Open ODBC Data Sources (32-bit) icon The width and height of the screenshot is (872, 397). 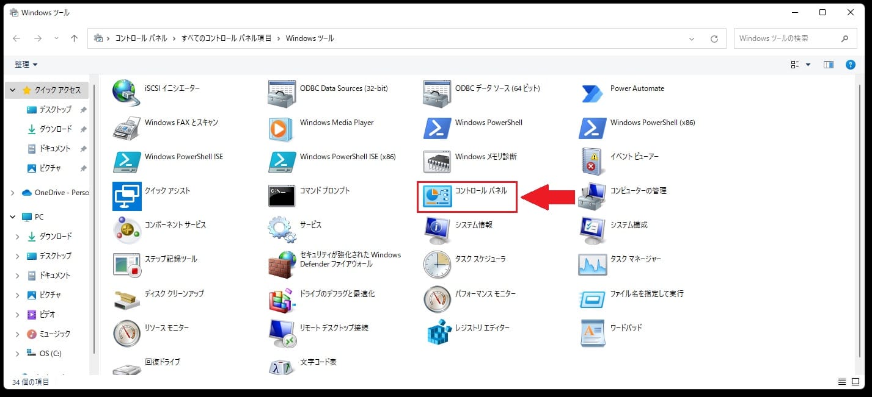tap(282, 93)
